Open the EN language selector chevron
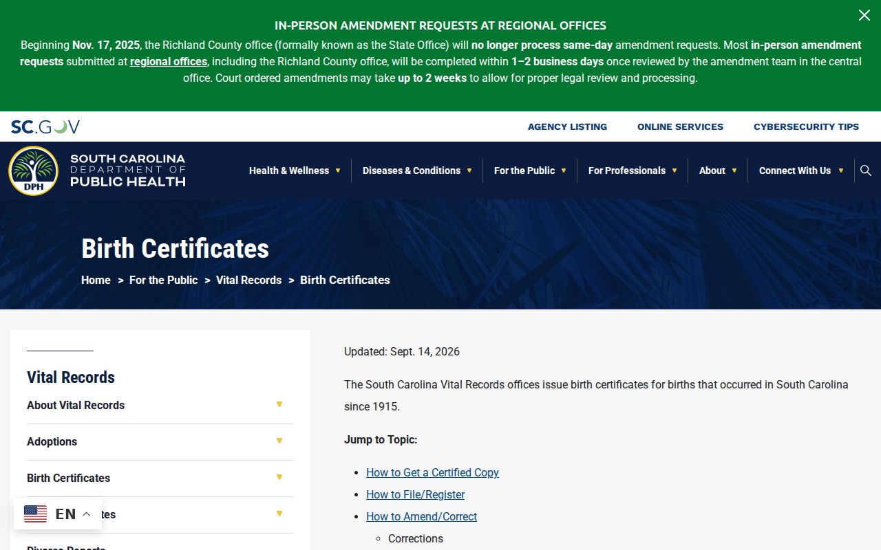Image resolution: width=881 pixels, height=550 pixels. (86, 514)
